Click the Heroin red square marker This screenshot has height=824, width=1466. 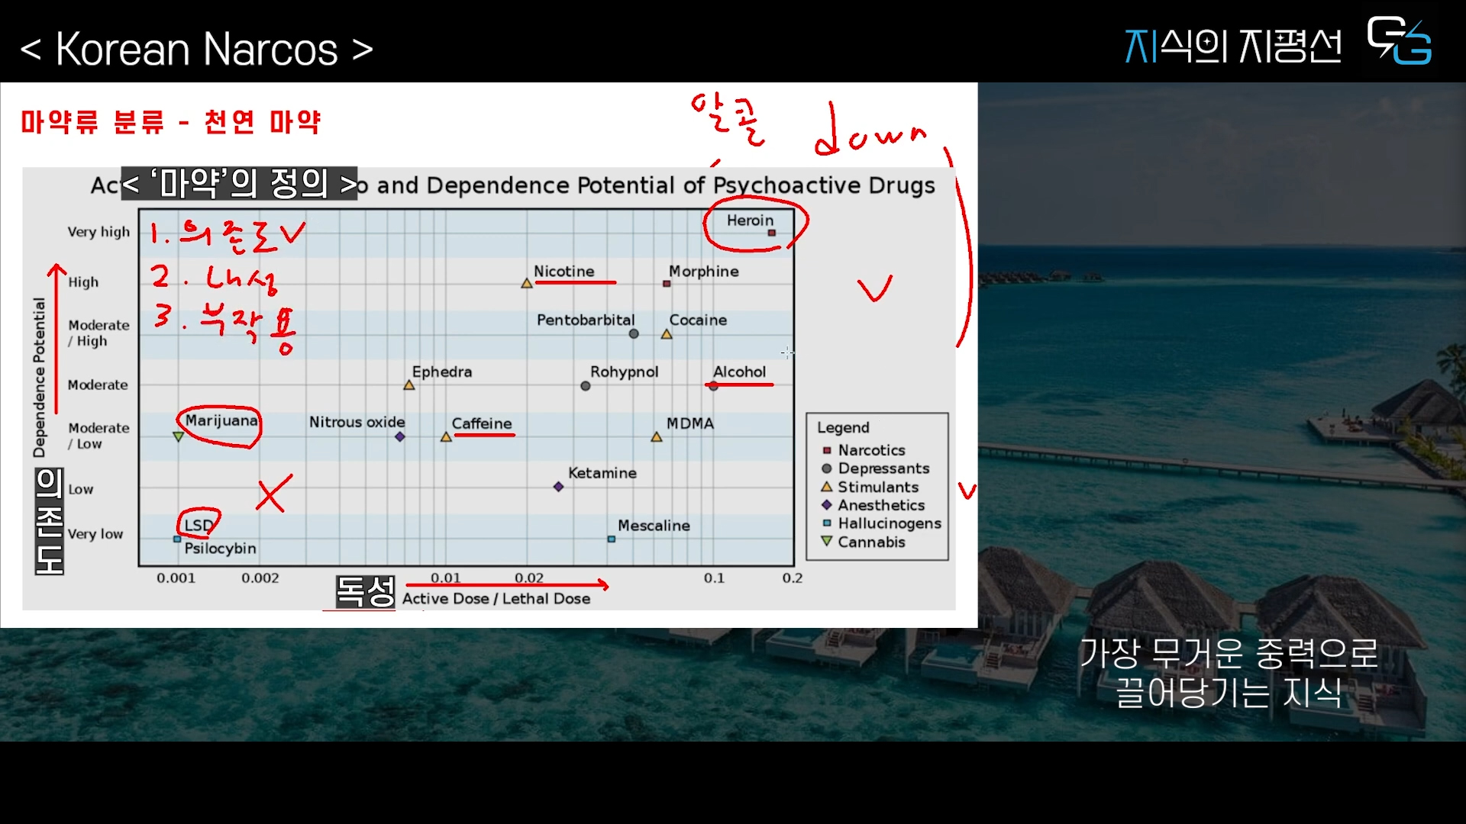[x=772, y=233]
